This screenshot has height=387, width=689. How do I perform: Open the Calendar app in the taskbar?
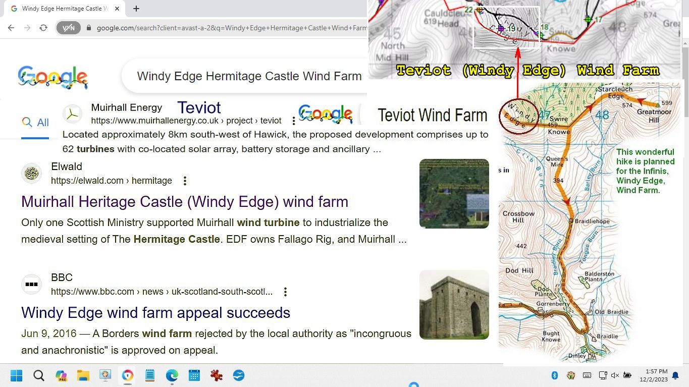(194, 375)
